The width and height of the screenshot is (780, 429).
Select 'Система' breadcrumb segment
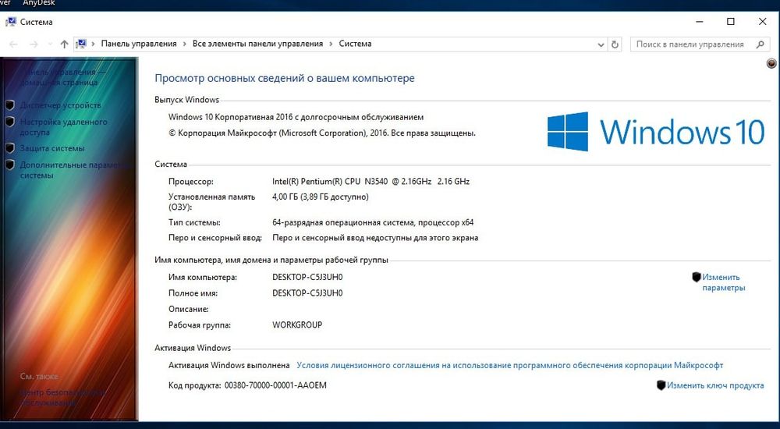pos(355,44)
